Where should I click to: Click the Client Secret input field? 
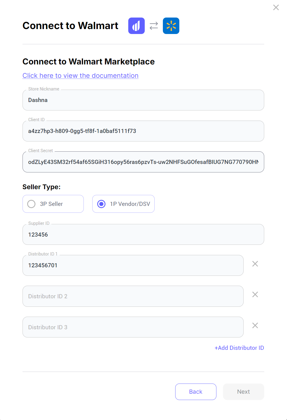coord(143,162)
